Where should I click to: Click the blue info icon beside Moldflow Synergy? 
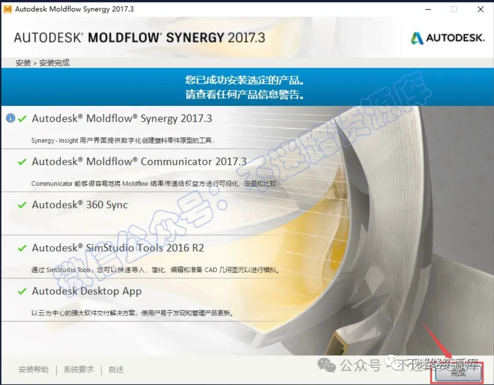(11, 118)
